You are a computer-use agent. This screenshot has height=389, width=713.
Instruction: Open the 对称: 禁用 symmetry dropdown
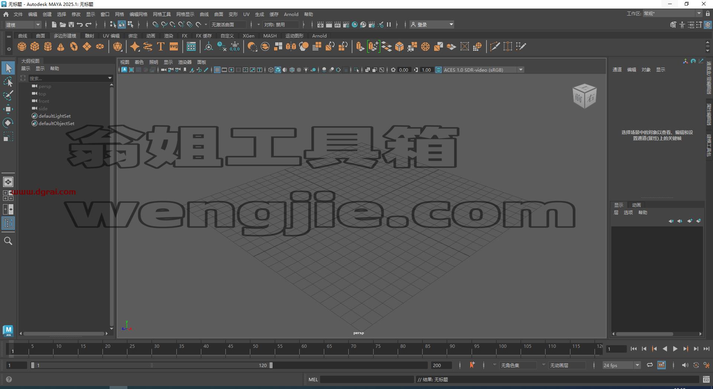[280, 24]
